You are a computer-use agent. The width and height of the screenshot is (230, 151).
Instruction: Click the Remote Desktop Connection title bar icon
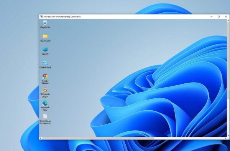[x=42, y=17]
